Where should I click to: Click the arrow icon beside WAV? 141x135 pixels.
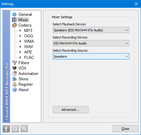[20, 47]
